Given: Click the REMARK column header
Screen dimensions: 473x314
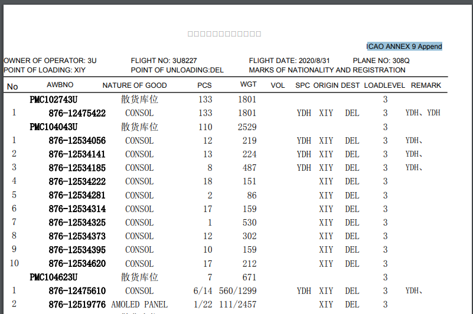Looking at the screenshot, I should [x=426, y=85].
